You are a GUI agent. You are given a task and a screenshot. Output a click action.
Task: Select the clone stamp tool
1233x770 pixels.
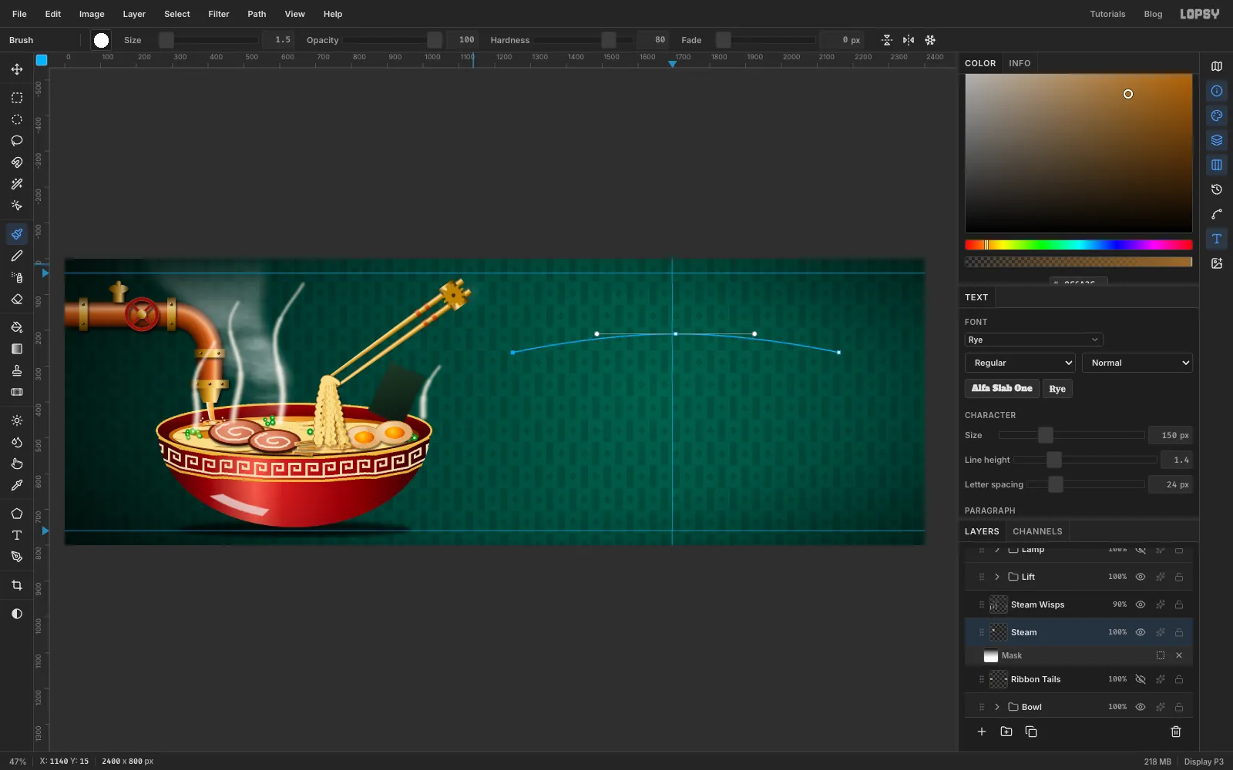(x=17, y=370)
